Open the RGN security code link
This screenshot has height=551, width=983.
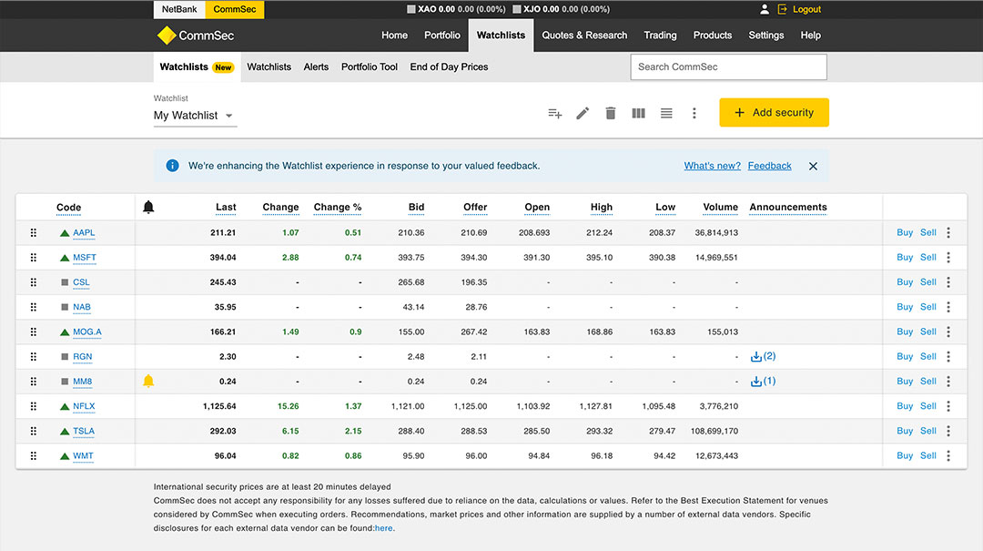point(82,356)
